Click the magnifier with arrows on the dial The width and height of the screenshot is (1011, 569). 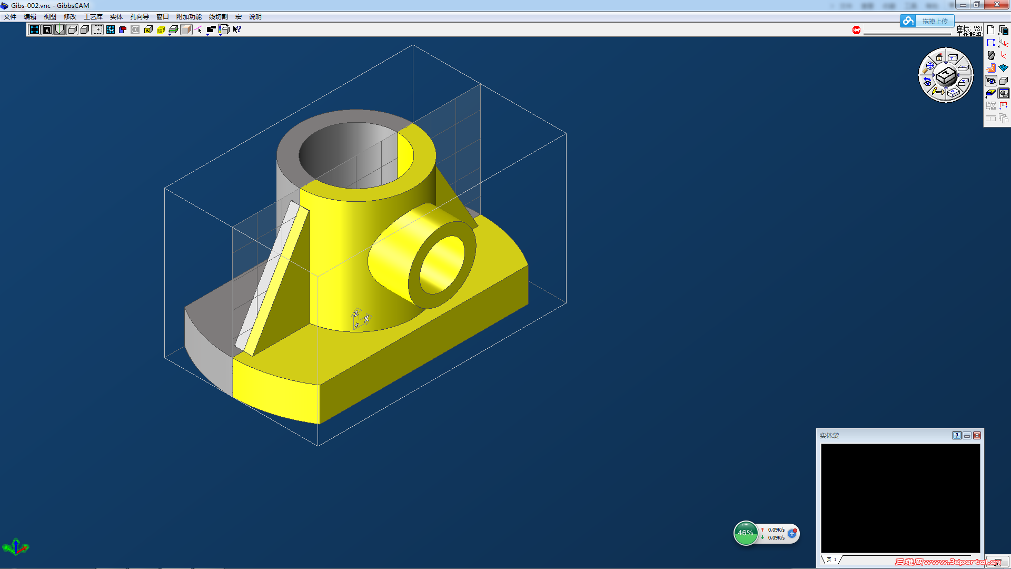927,67
